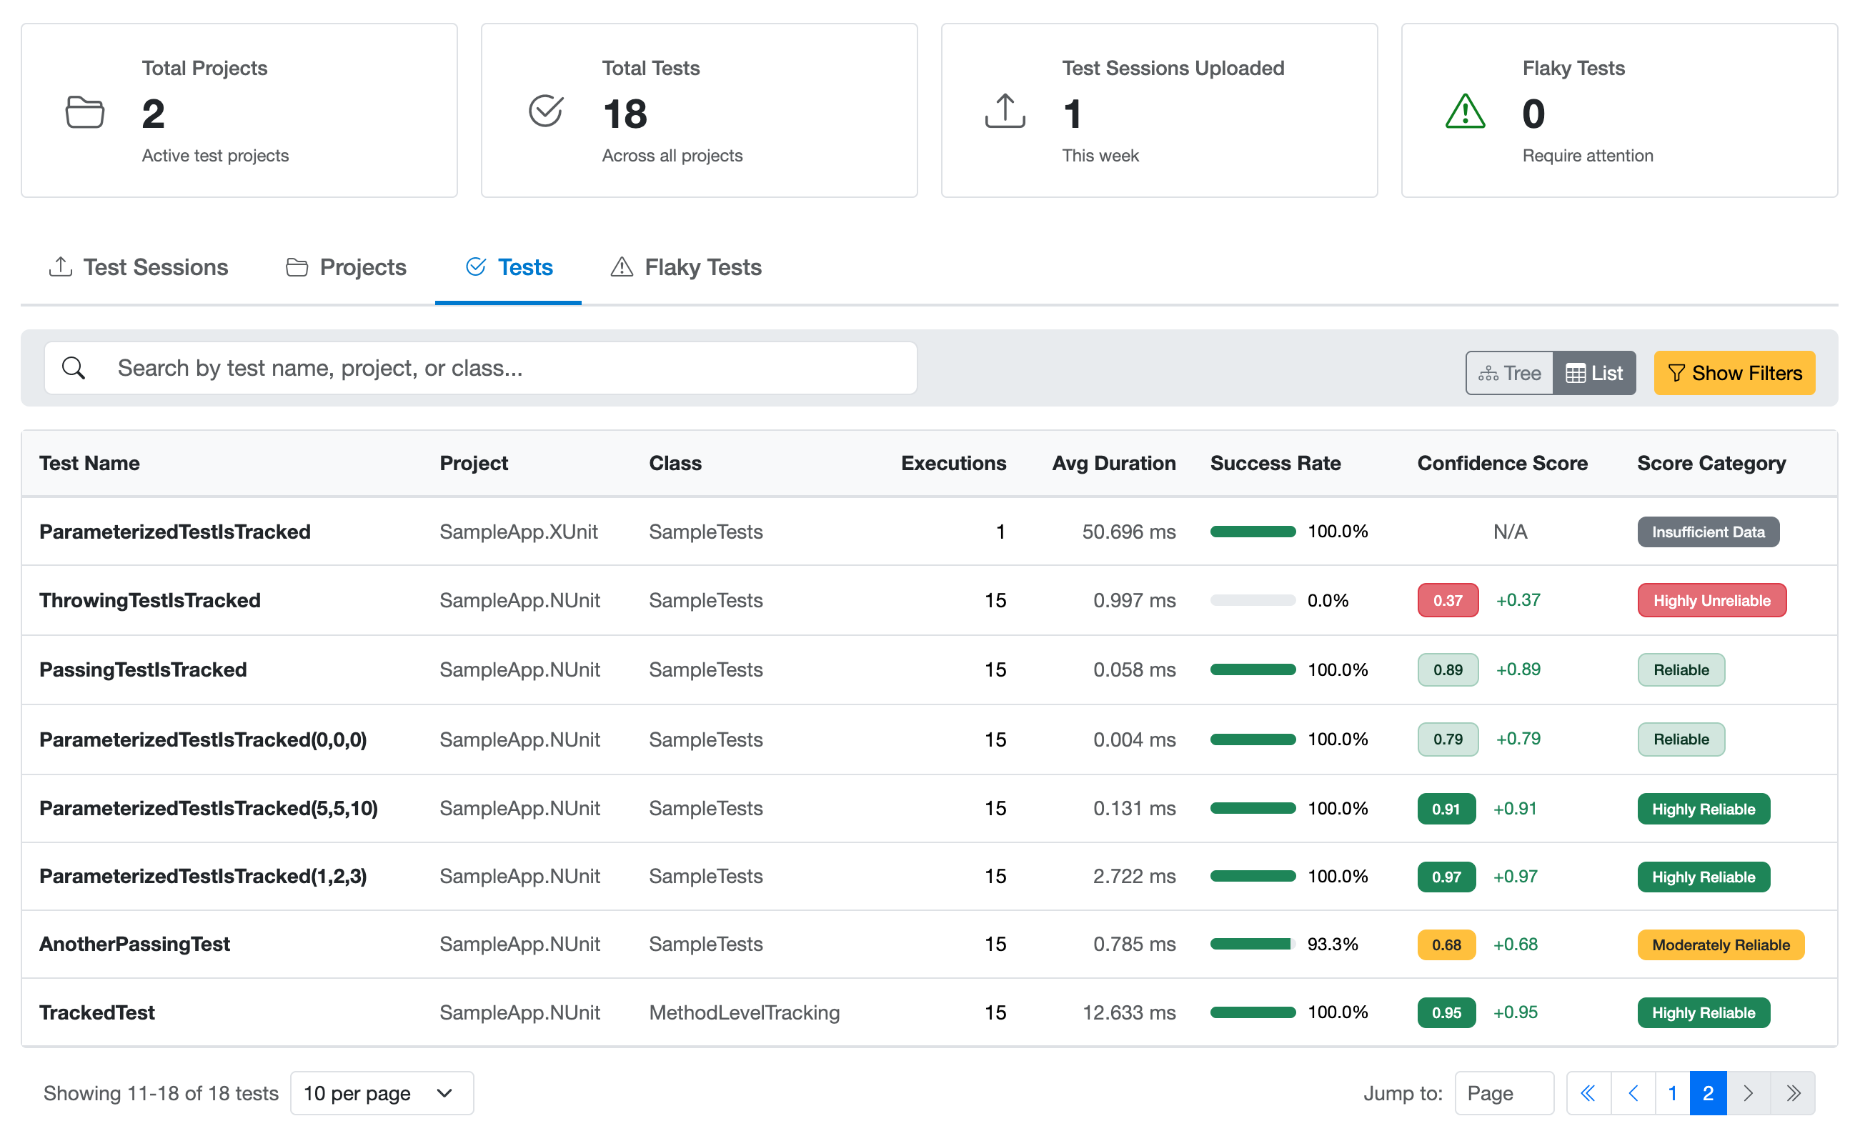Switch to List view

point(1595,372)
